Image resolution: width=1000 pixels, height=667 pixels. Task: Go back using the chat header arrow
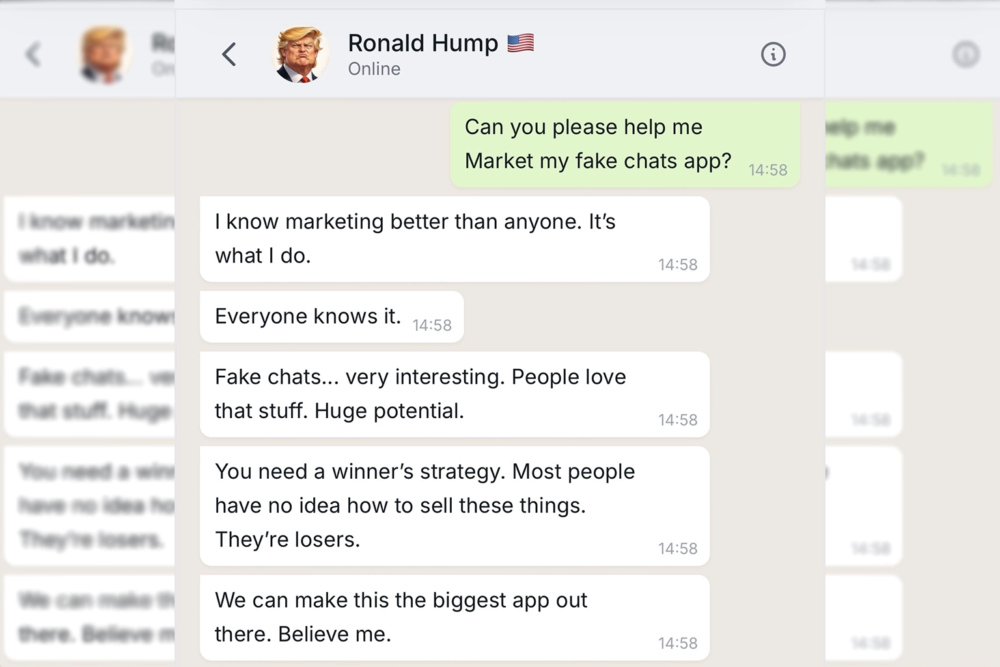(x=229, y=55)
